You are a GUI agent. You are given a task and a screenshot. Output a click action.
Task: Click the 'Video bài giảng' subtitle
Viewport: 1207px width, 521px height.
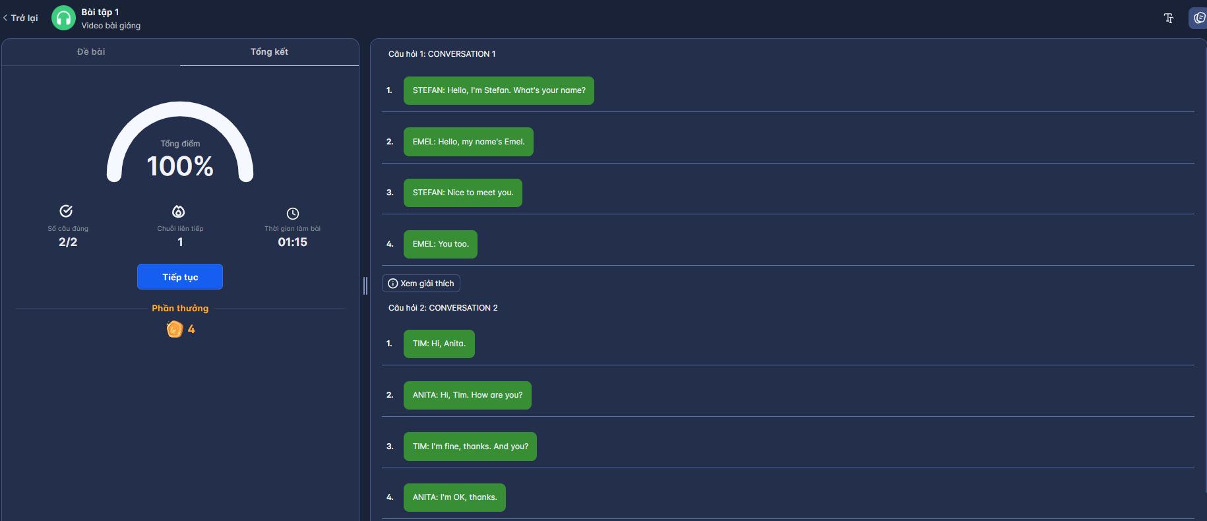coord(111,26)
